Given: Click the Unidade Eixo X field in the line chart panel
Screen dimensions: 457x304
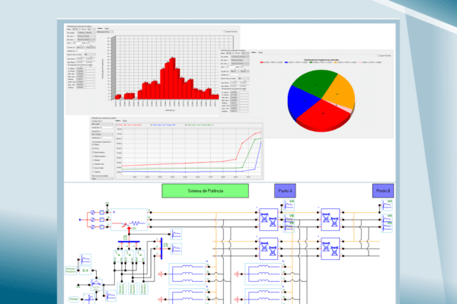Looking at the screenshot, I should pos(107,128).
